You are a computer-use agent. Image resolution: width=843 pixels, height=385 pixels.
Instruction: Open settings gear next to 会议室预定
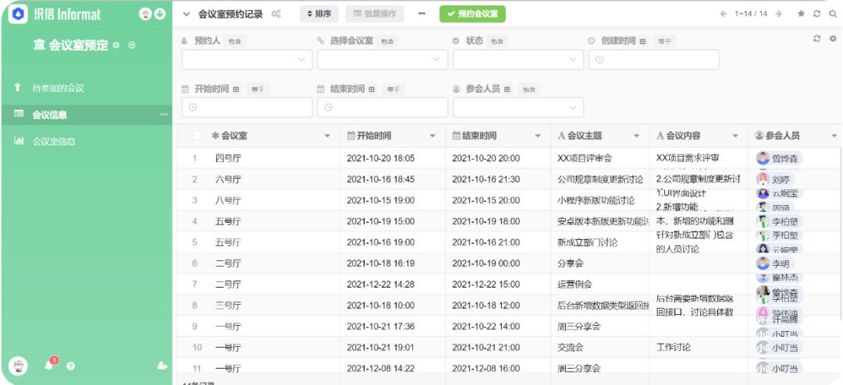tap(116, 46)
